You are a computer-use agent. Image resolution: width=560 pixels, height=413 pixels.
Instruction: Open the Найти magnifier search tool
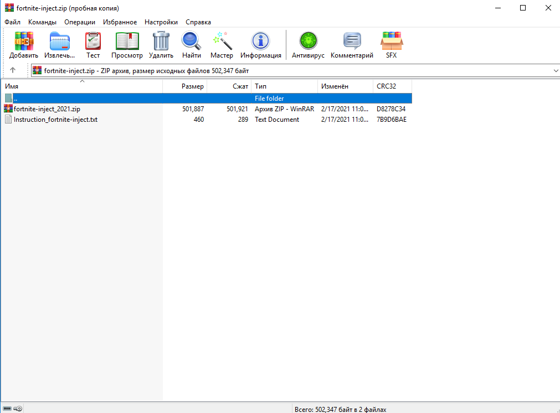point(191,41)
